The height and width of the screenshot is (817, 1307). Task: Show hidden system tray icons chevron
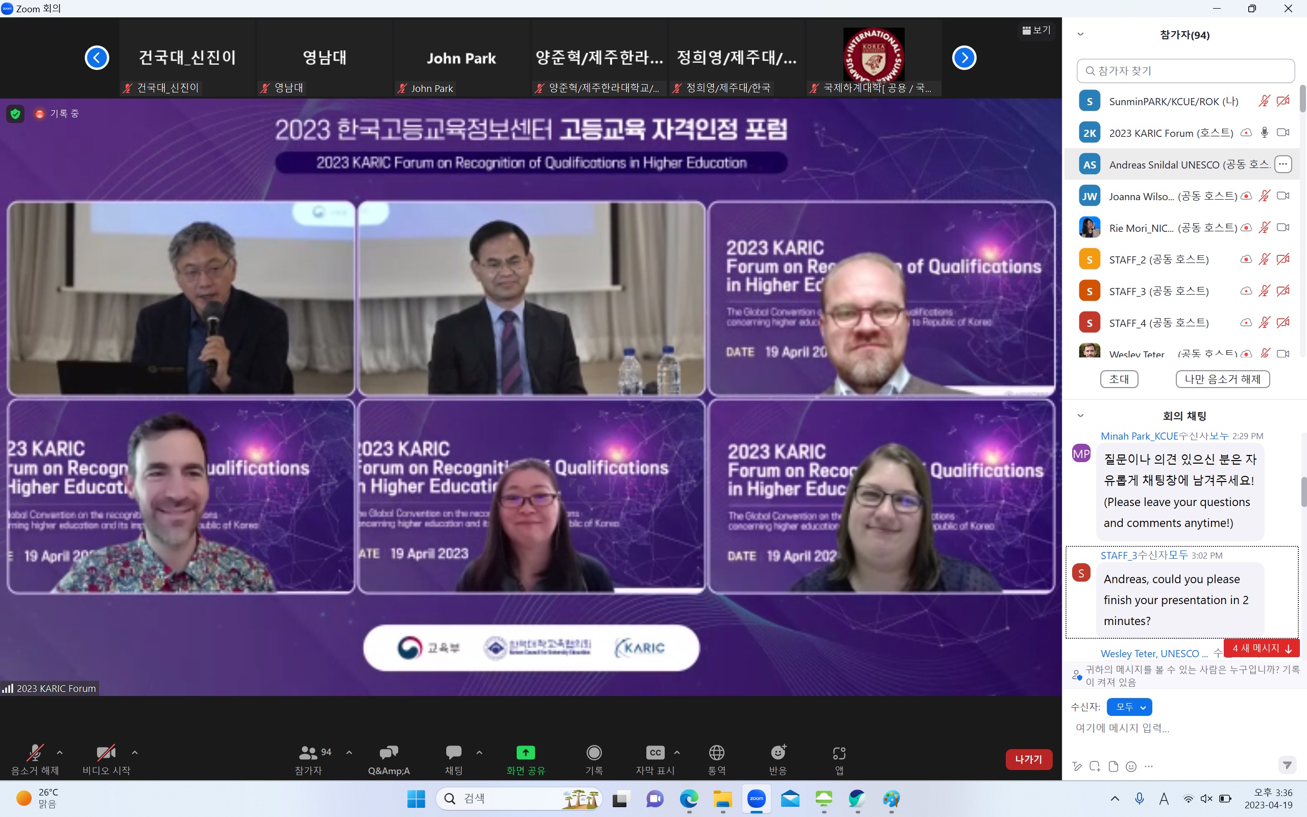coord(1115,799)
